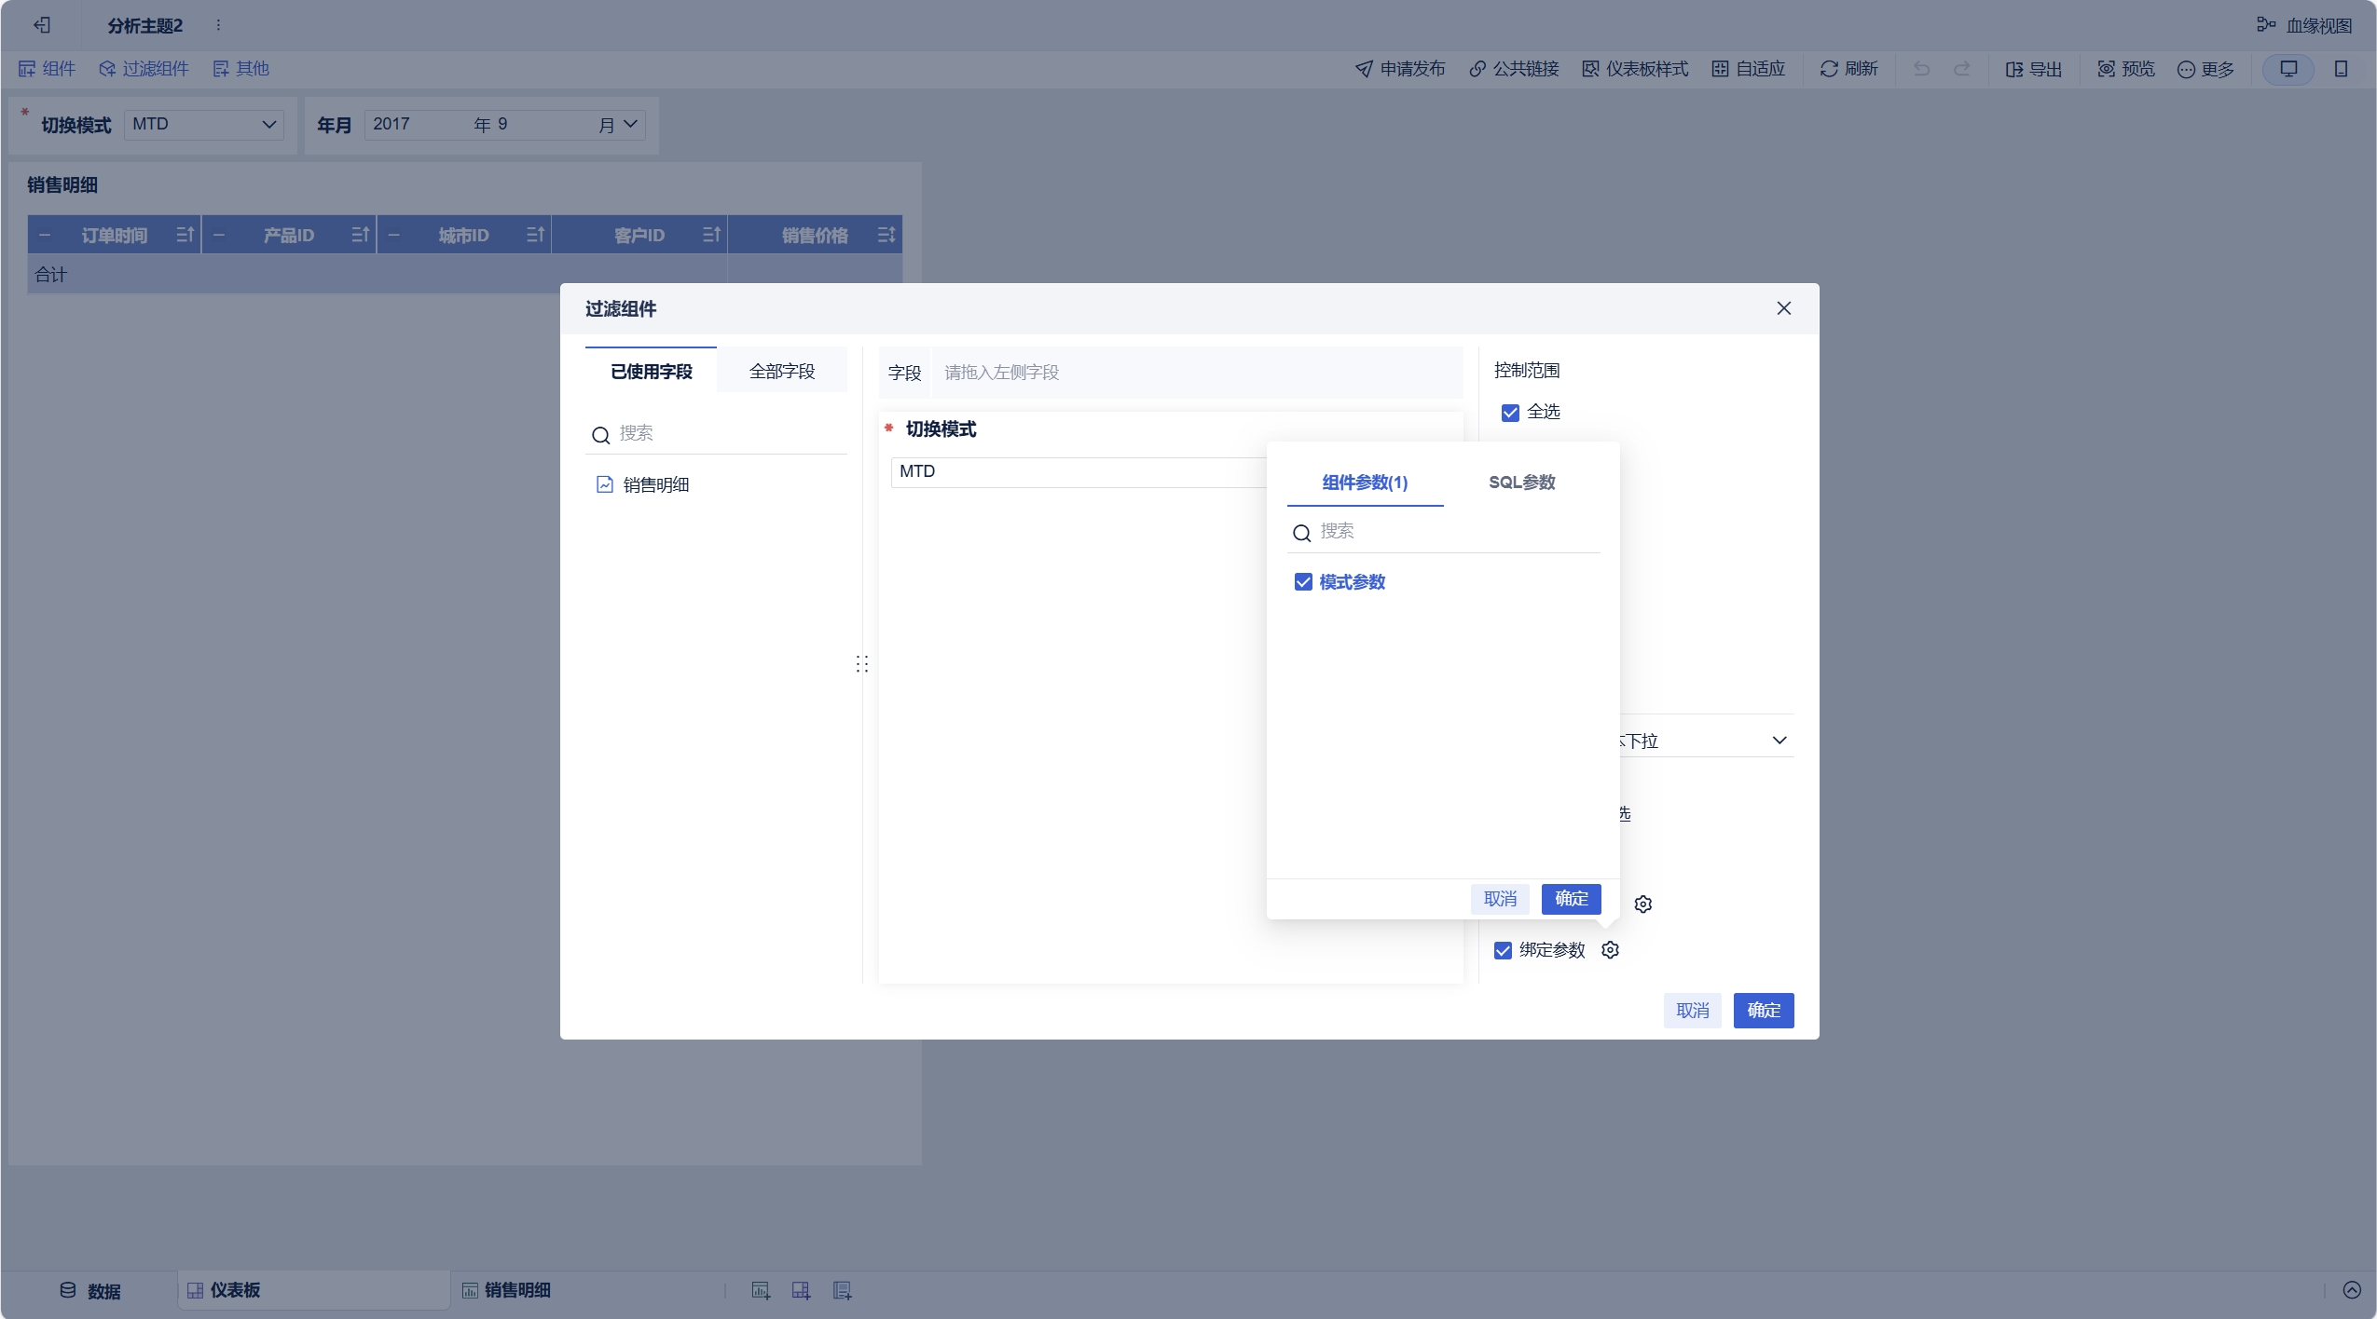The image size is (2377, 1319).
Task: Grab the vertical panel splitter dots
Action: pyautogui.click(x=862, y=664)
